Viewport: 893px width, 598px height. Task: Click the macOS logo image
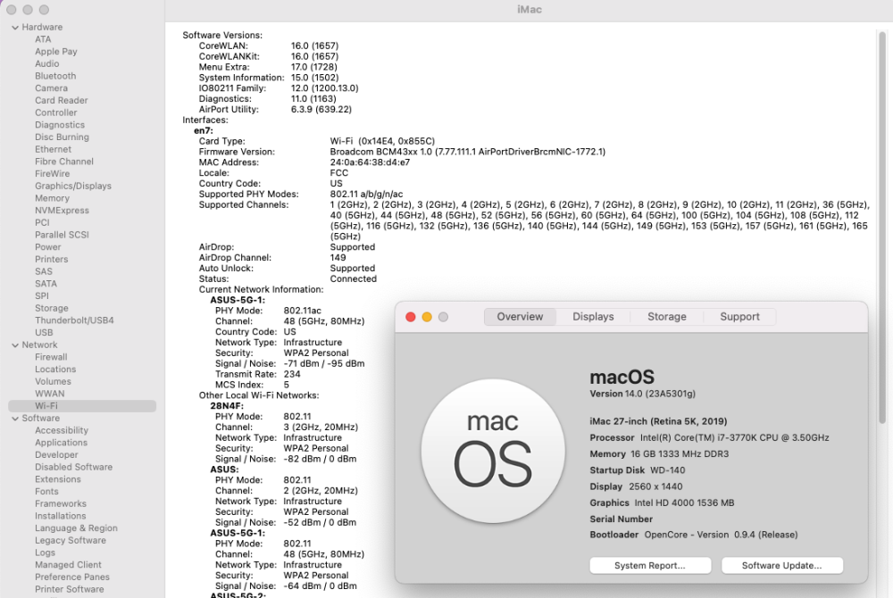[x=493, y=452]
